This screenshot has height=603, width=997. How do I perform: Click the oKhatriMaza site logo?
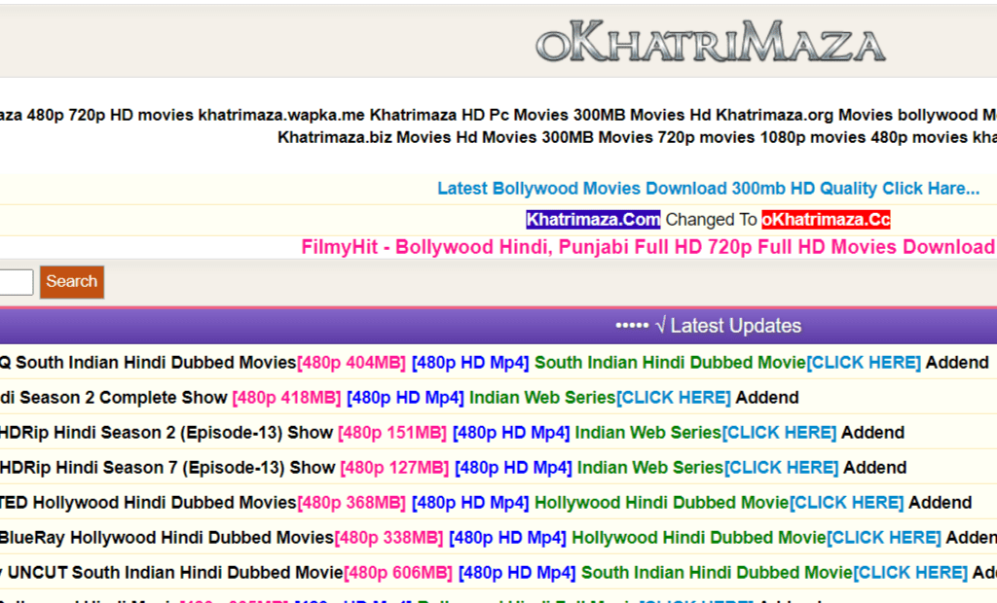click(710, 42)
